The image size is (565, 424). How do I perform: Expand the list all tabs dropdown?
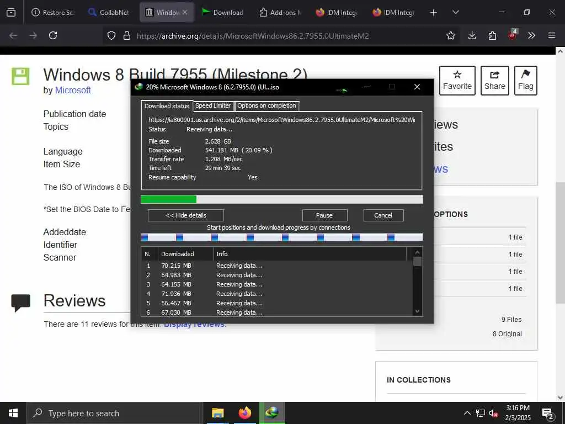(x=455, y=13)
